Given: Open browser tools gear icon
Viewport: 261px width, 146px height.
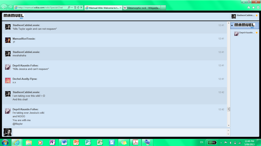Looking at the screenshot, I should pyautogui.click(x=258, y=8).
